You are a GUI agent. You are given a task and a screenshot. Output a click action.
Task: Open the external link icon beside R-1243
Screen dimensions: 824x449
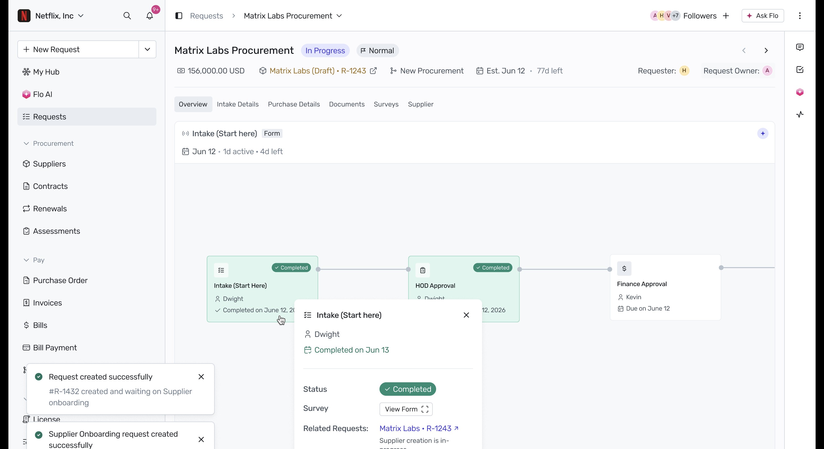click(373, 71)
